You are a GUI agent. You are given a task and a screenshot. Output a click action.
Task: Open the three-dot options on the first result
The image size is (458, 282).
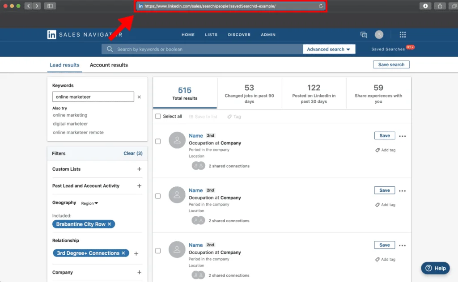(x=402, y=135)
